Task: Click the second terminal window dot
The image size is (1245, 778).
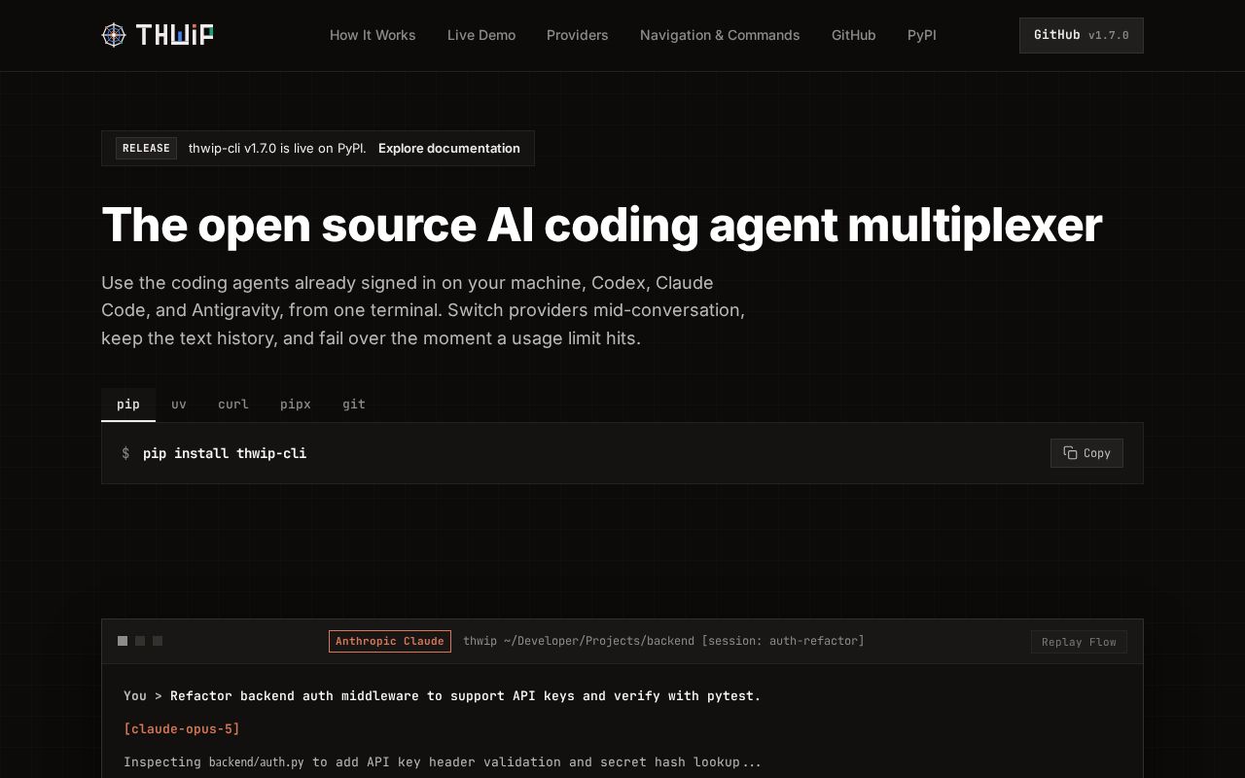Action: [x=140, y=641]
